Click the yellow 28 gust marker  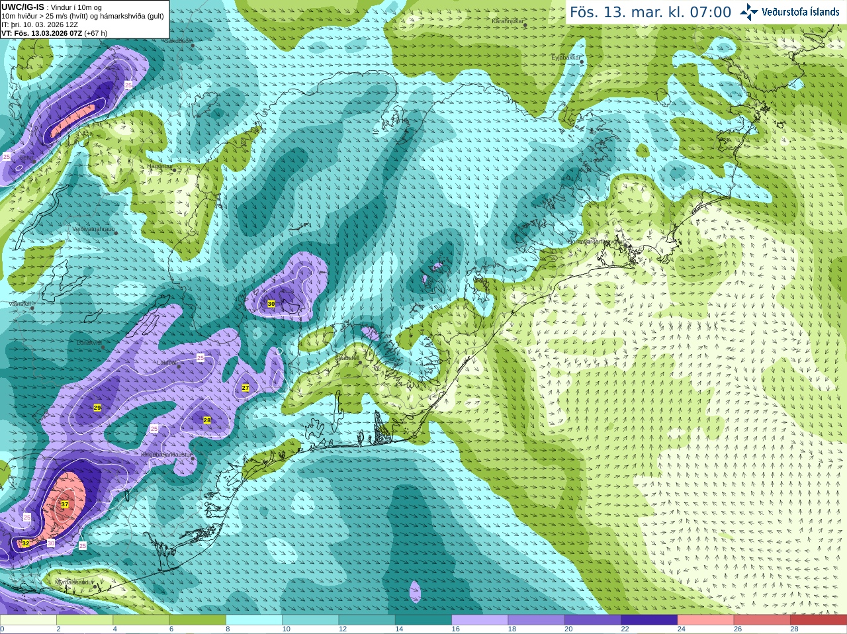tap(206, 420)
